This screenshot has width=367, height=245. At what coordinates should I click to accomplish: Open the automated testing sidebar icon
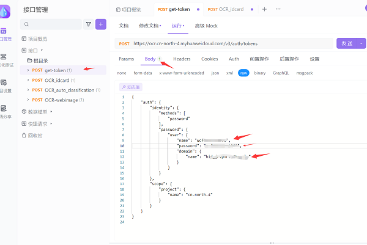pyautogui.click(x=5, y=60)
